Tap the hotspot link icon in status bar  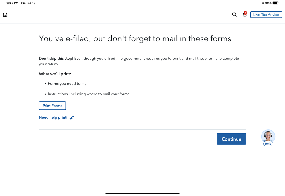tap(262, 3)
